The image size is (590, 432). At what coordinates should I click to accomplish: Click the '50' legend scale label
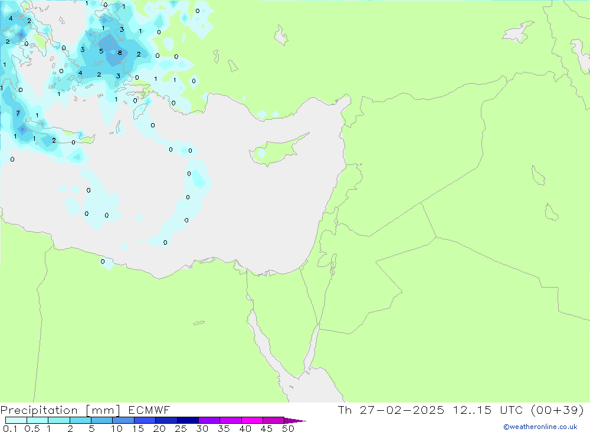point(288,428)
